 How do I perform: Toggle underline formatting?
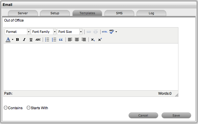click(x=31, y=39)
